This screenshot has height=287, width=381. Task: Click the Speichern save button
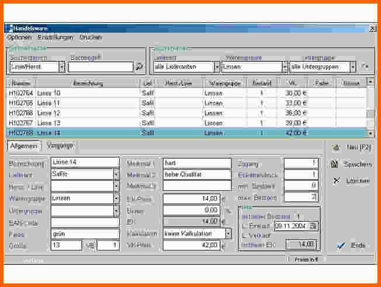(352, 164)
